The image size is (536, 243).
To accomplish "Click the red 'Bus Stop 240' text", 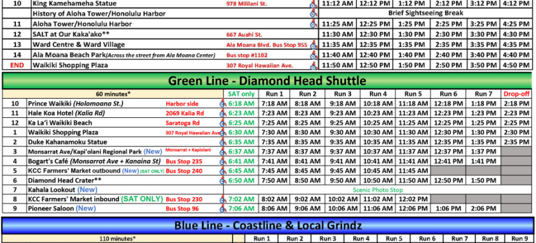I will pos(184,171).
